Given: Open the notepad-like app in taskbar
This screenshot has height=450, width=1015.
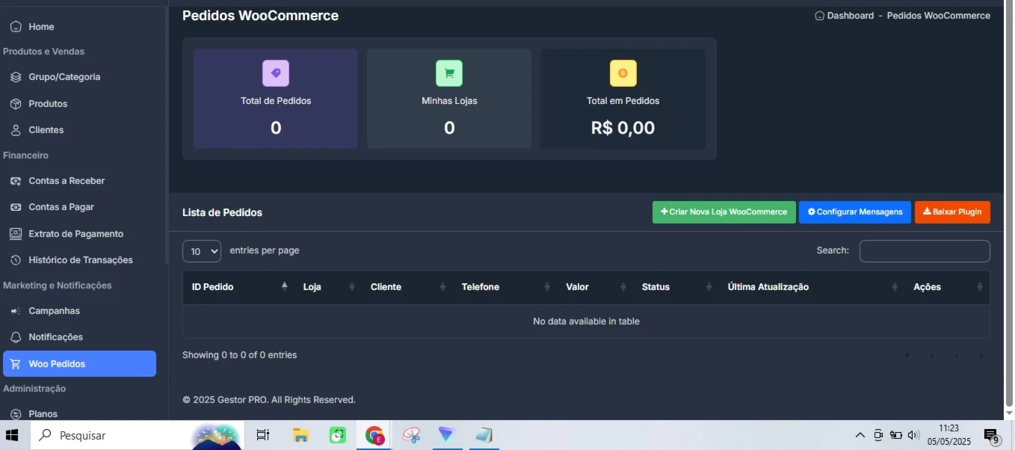Looking at the screenshot, I should [484, 435].
